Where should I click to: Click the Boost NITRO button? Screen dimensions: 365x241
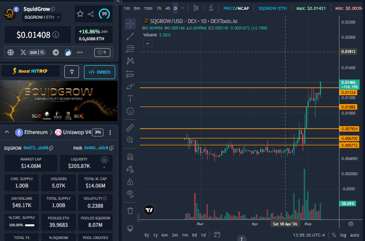30,71
